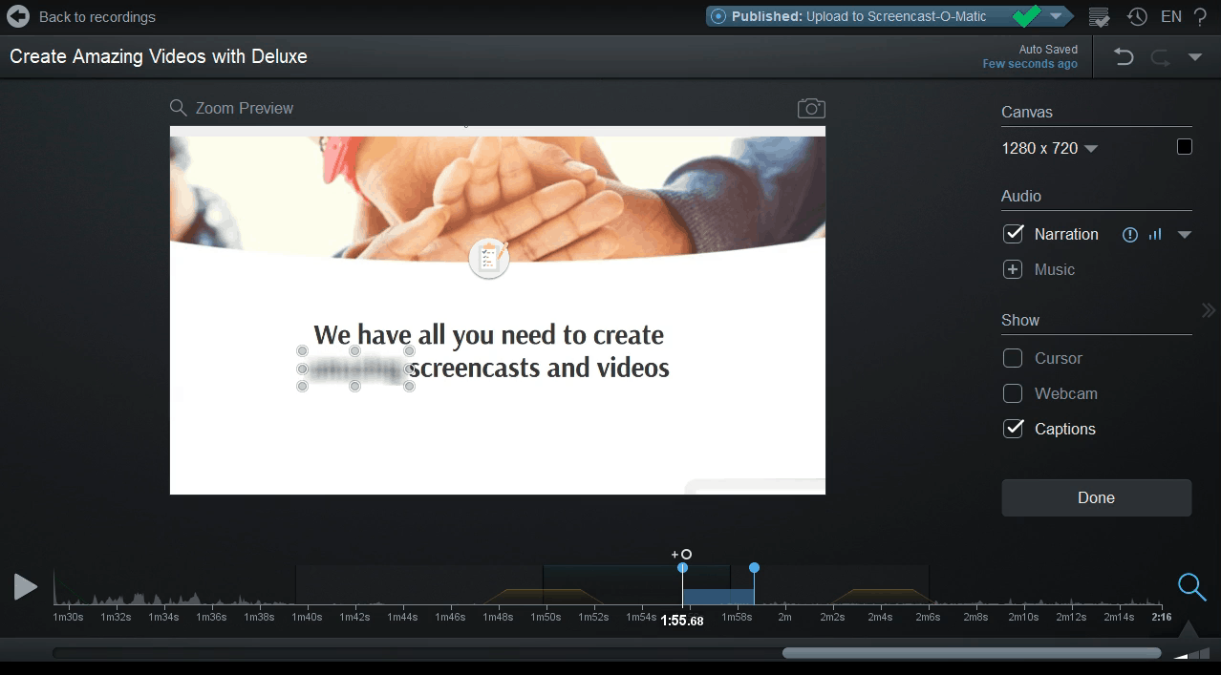Add a Music track with the plus icon
The height and width of the screenshot is (675, 1221).
pyautogui.click(x=1012, y=269)
